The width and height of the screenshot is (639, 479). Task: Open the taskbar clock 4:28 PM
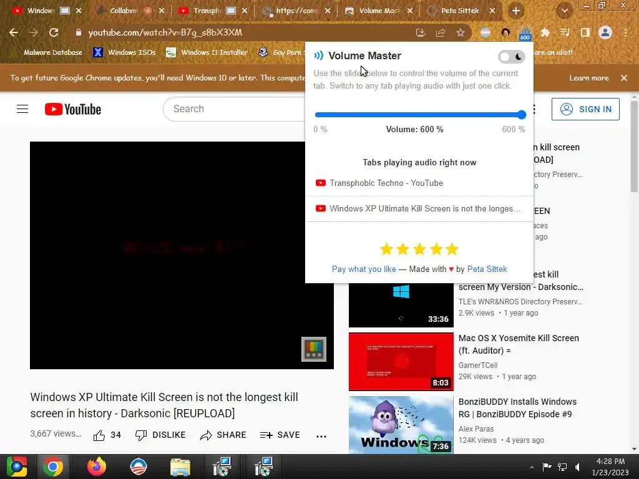click(610, 467)
